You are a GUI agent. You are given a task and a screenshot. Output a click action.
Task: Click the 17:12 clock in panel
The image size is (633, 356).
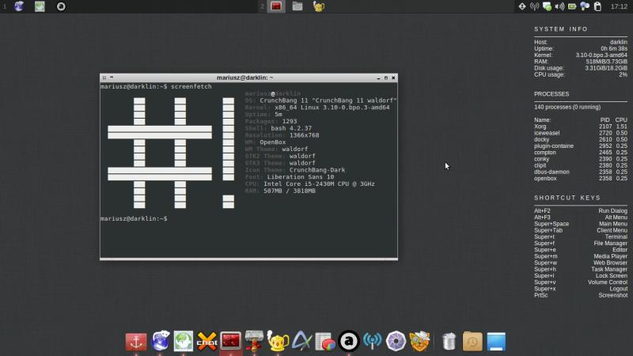618,6
